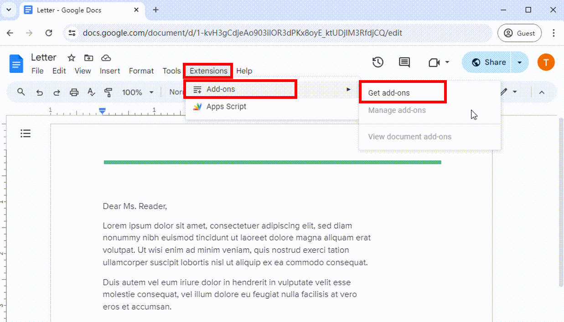Click the editing mode pencil icon
The width and height of the screenshot is (564, 322).
coord(504,92)
